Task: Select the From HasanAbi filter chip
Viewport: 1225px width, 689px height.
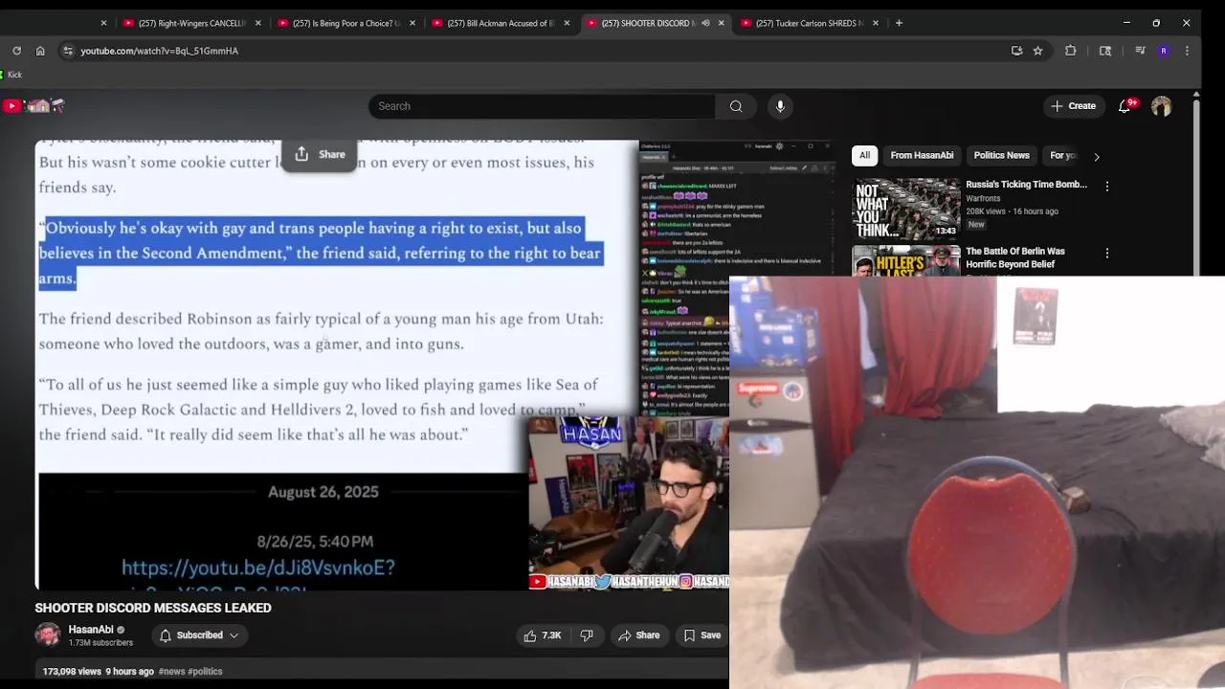Action: coord(922,155)
